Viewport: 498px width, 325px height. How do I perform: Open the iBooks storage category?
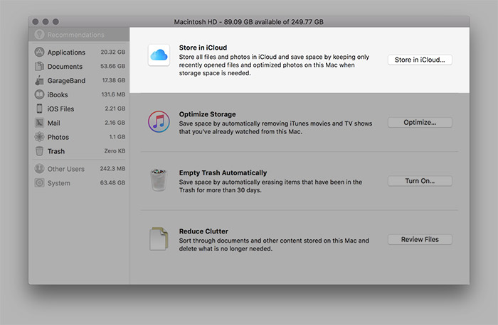80,94
